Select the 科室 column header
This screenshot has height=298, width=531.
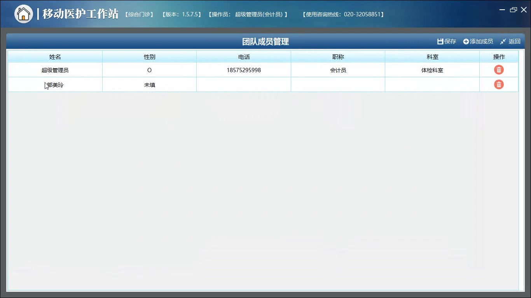tap(432, 57)
